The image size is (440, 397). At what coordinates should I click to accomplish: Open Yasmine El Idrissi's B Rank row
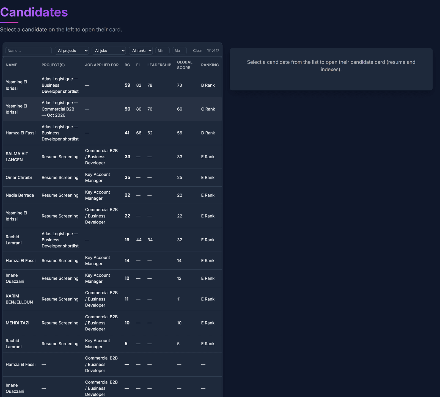pyautogui.click(x=112, y=85)
